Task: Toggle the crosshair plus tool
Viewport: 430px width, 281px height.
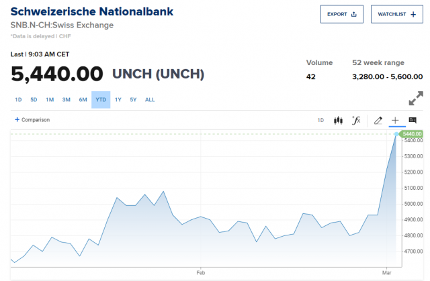Action: 395,120
